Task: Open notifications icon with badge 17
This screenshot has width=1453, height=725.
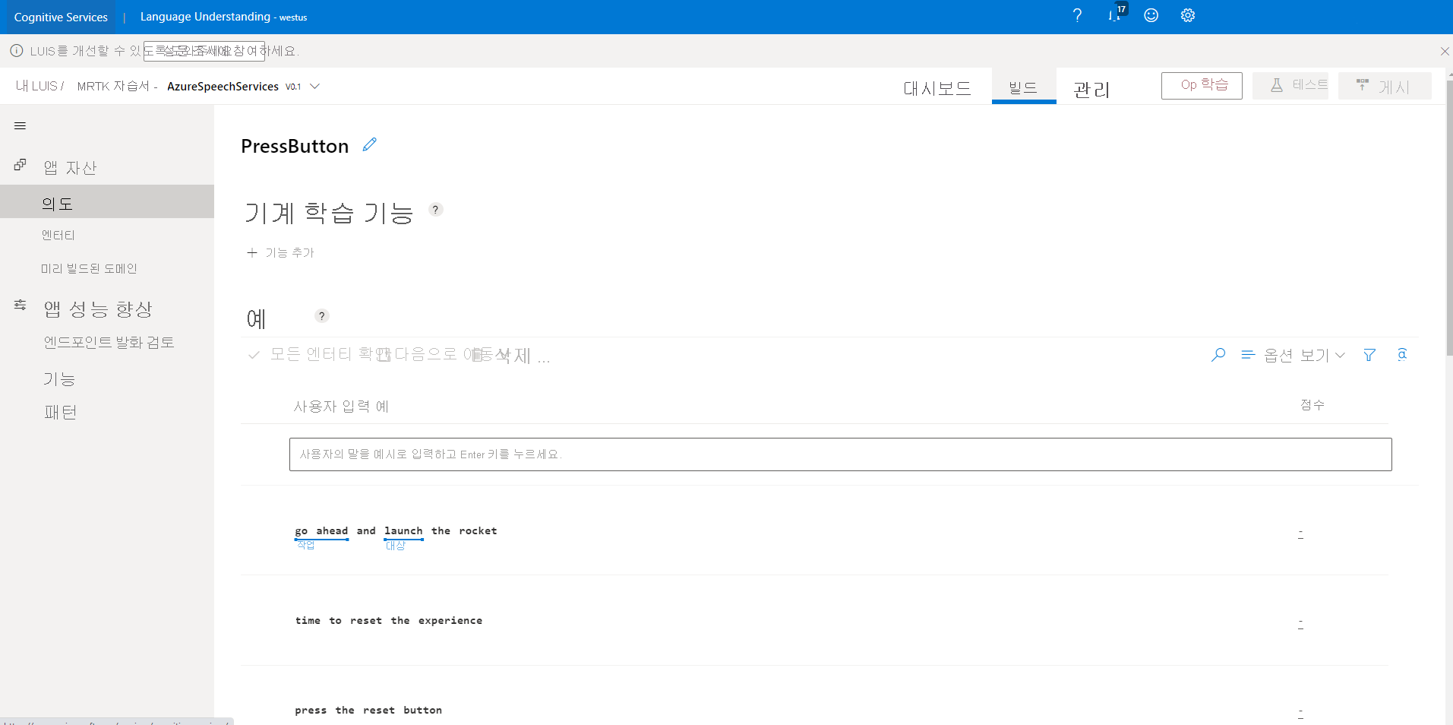Action: pyautogui.click(x=1117, y=14)
